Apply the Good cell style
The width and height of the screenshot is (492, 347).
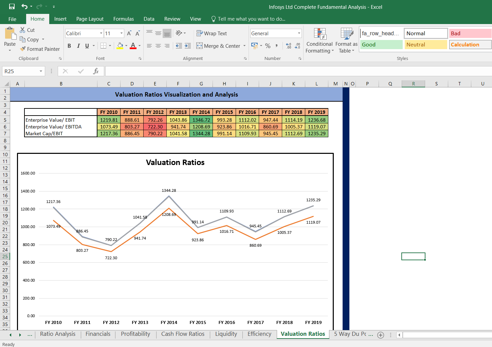(x=381, y=44)
